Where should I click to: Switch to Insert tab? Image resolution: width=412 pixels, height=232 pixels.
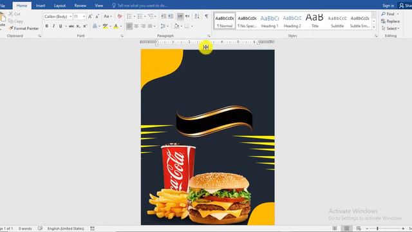click(x=41, y=6)
